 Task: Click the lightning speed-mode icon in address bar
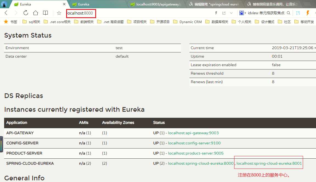pyautogui.click(x=216, y=13)
